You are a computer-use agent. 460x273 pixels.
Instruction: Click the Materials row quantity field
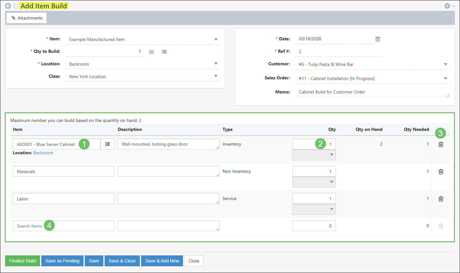314,171
